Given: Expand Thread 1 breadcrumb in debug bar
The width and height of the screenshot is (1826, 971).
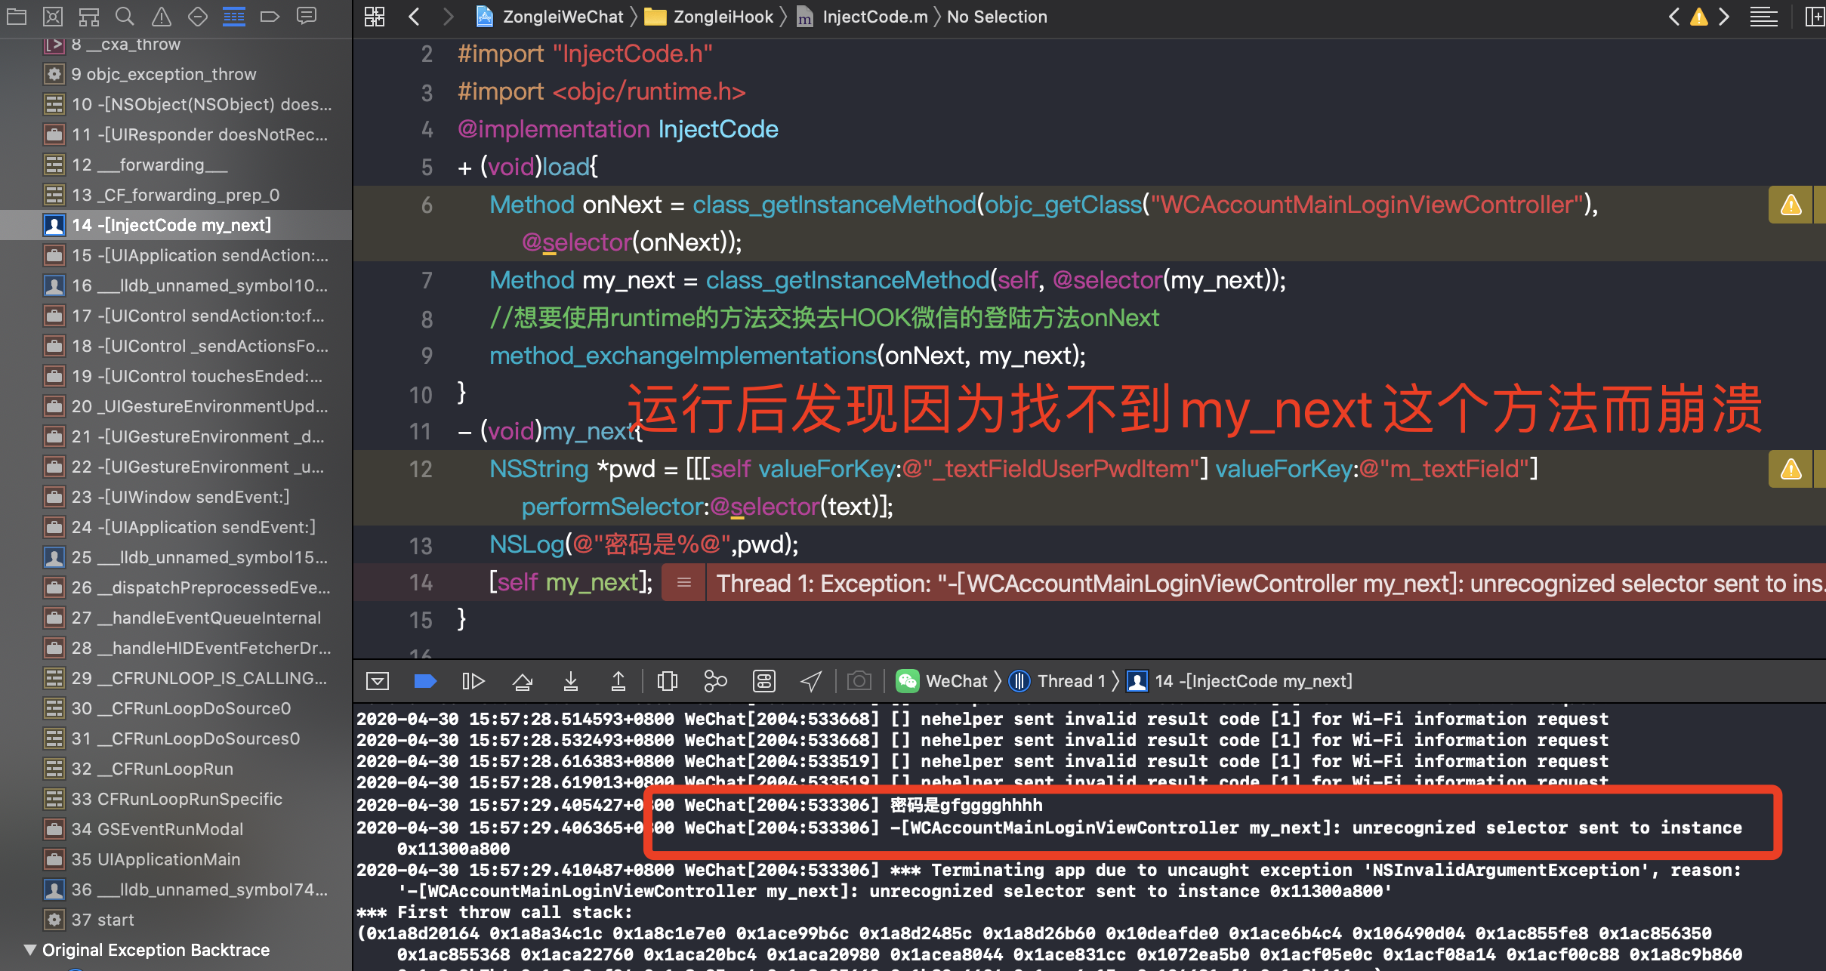Looking at the screenshot, I should click(1063, 681).
